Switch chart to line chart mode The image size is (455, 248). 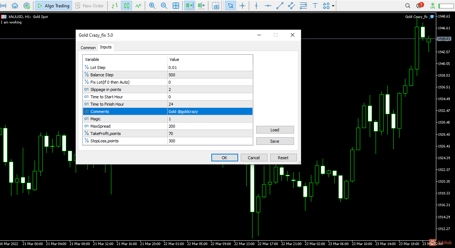click(x=138, y=6)
